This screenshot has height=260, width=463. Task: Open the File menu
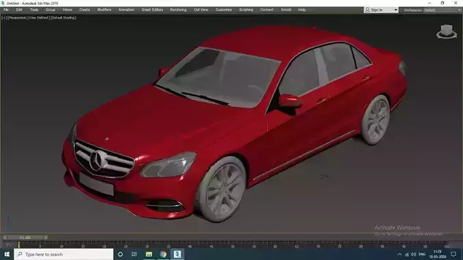pyautogui.click(x=6, y=10)
